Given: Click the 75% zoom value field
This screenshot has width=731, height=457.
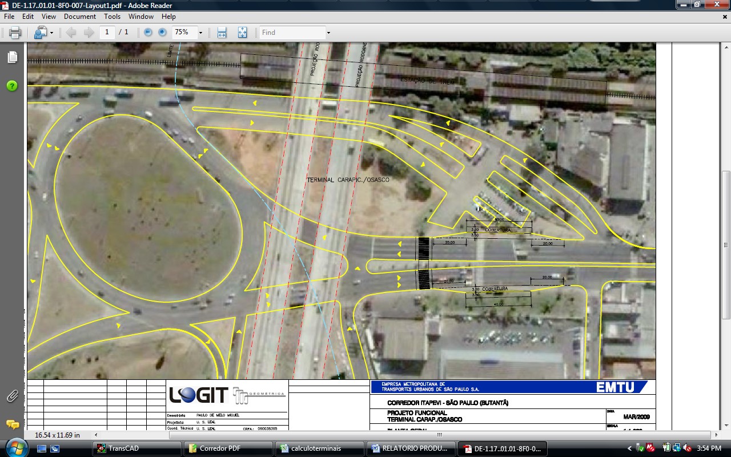Looking at the screenshot, I should click(184, 33).
